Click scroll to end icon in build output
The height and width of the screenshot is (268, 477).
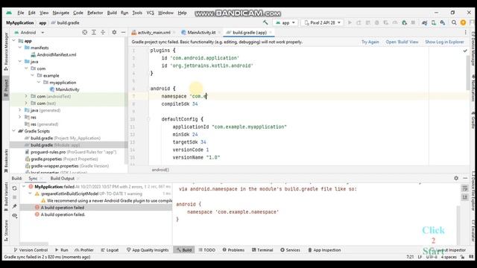[465, 197]
